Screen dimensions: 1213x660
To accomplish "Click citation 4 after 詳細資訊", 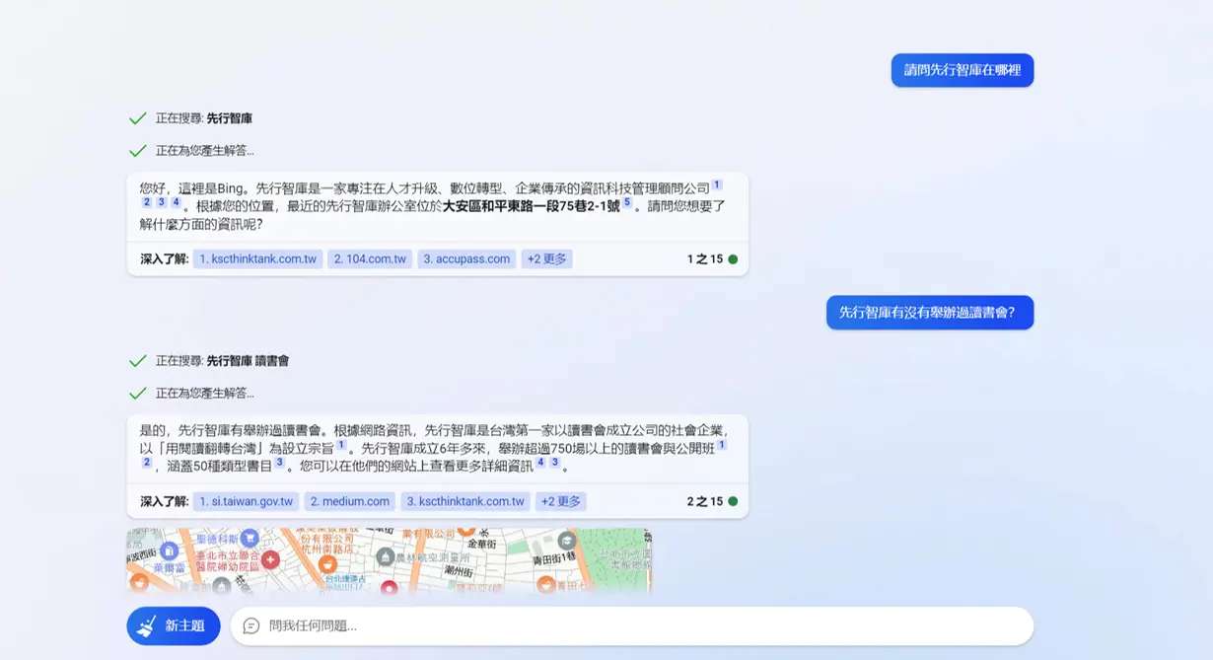I will point(540,462).
